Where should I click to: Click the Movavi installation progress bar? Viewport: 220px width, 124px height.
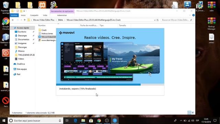pyautogui.click(x=110, y=84)
